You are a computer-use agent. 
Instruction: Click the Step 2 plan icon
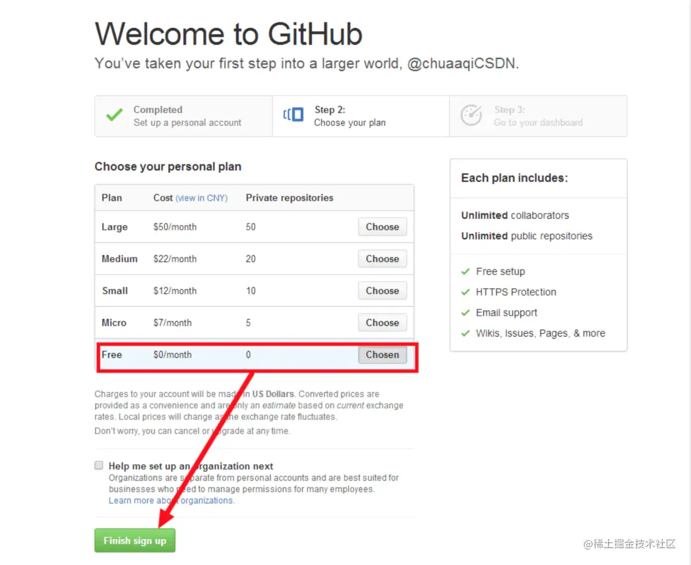pos(293,115)
